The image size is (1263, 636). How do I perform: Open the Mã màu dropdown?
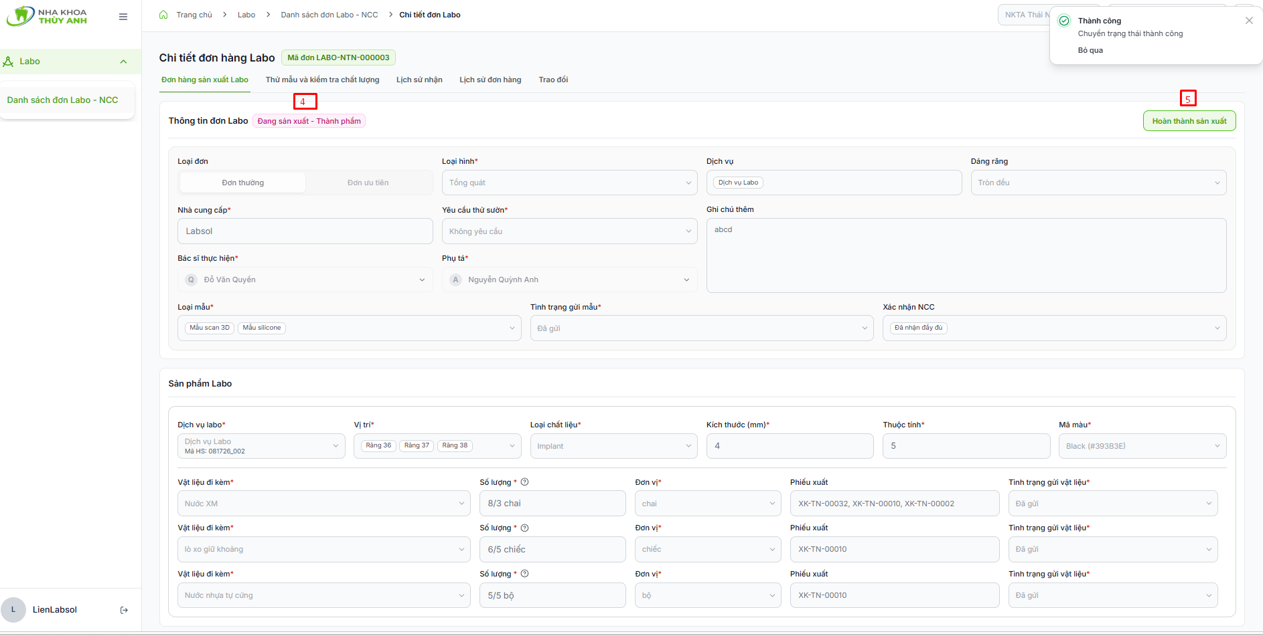click(x=1142, y=446)
